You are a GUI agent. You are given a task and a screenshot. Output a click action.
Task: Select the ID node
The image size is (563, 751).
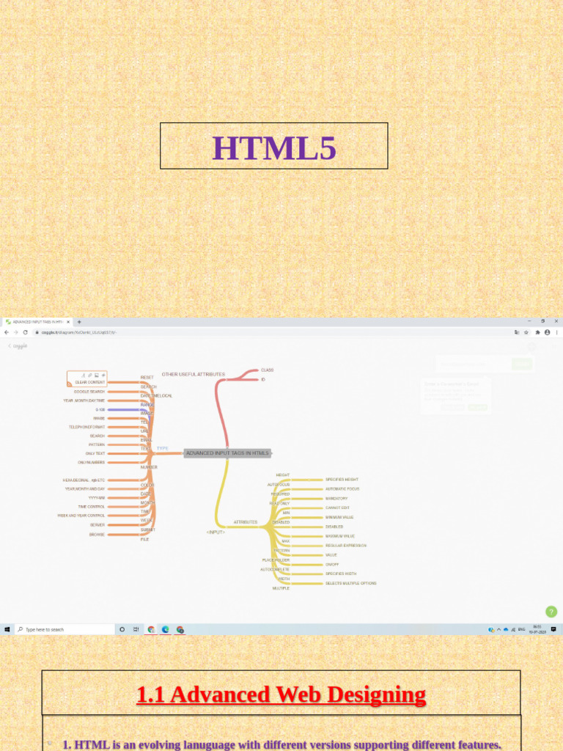tap(263, 379)
